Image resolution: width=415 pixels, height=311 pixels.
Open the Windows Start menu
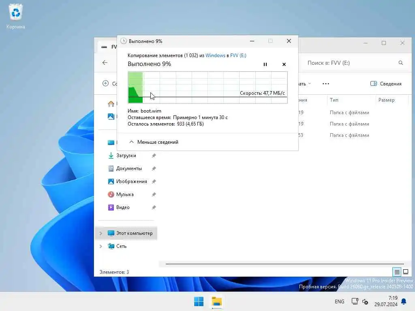(x=199, y=301)
